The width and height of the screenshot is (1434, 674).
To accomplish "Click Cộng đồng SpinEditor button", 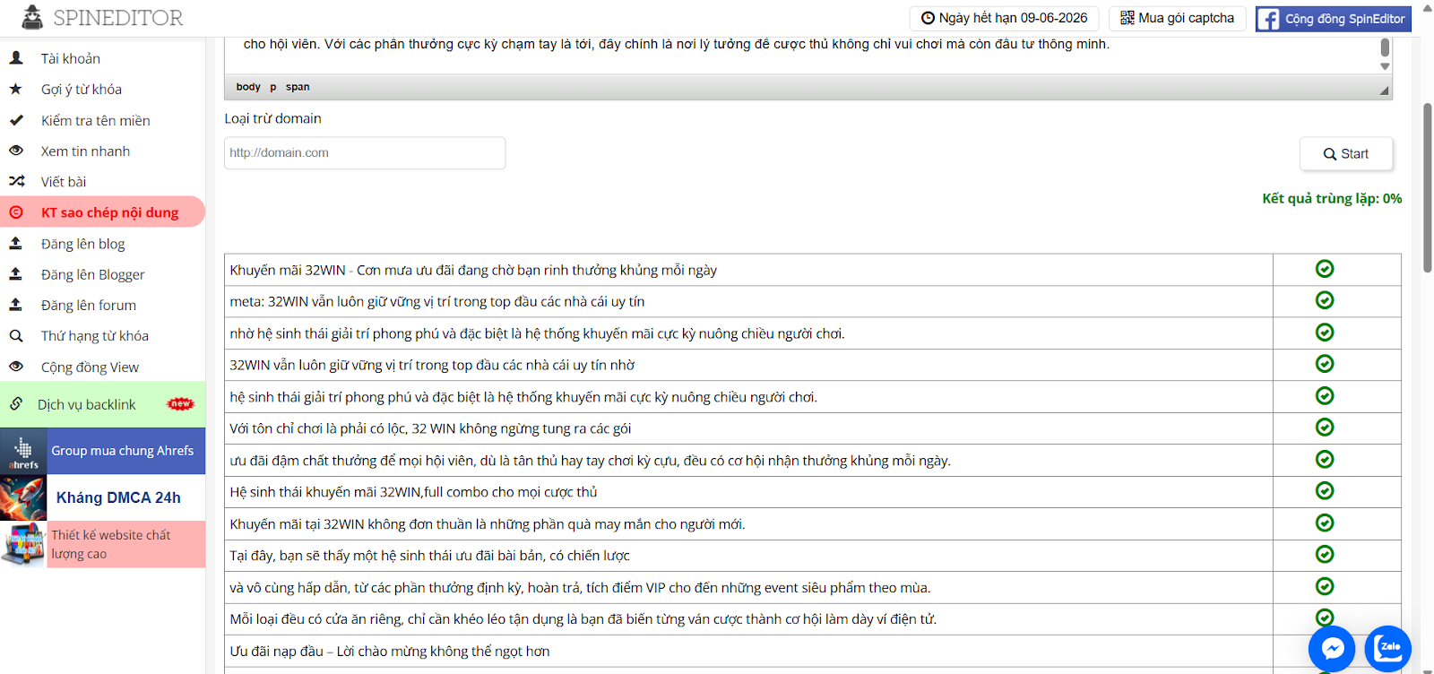I will [x=1333, y=19].
